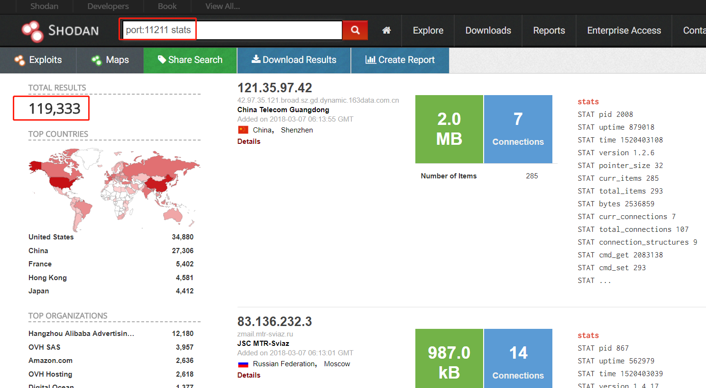Image resolution: width=706 pixels, height=388 pixels.
Task: Open the Explore menu item
Action: pyautogui.click(x=428, y=30)
